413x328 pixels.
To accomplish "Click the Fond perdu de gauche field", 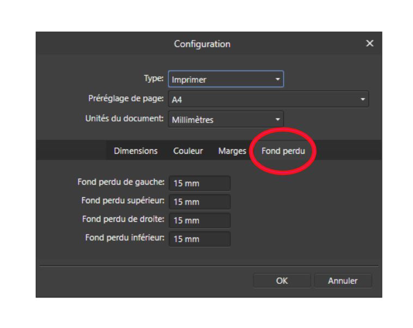I will coord(199,183).
